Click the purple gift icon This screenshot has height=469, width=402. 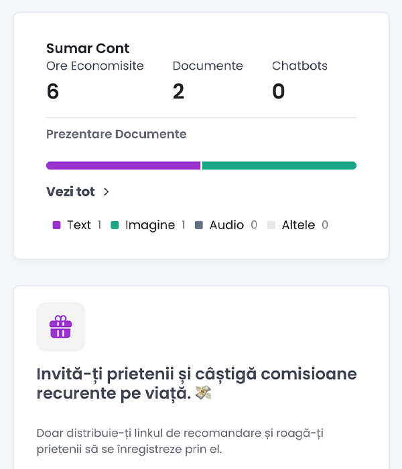[61, 327]
